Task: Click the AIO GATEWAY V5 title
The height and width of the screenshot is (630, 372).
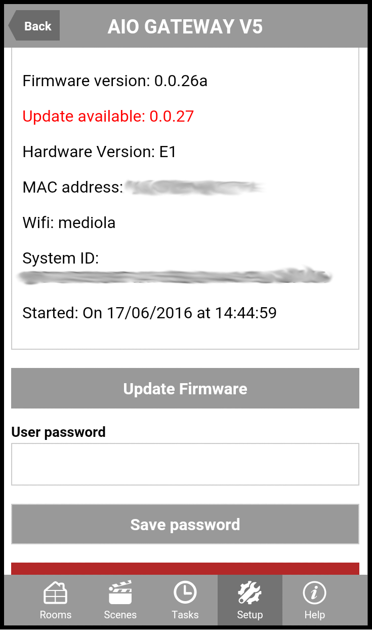Action: click(x=185, y=26)
